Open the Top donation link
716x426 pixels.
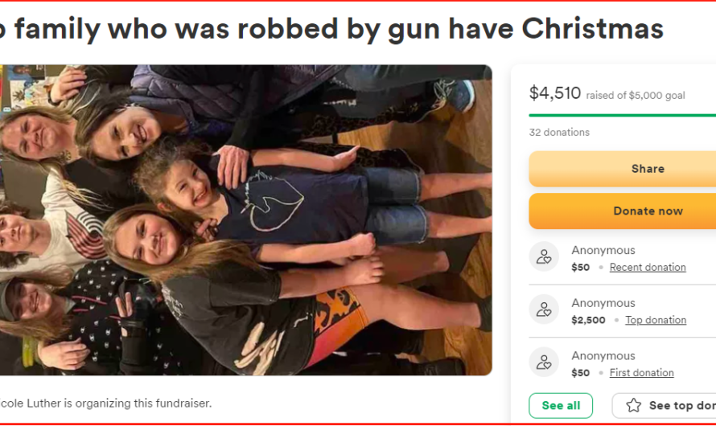click(x=656, y=320)
